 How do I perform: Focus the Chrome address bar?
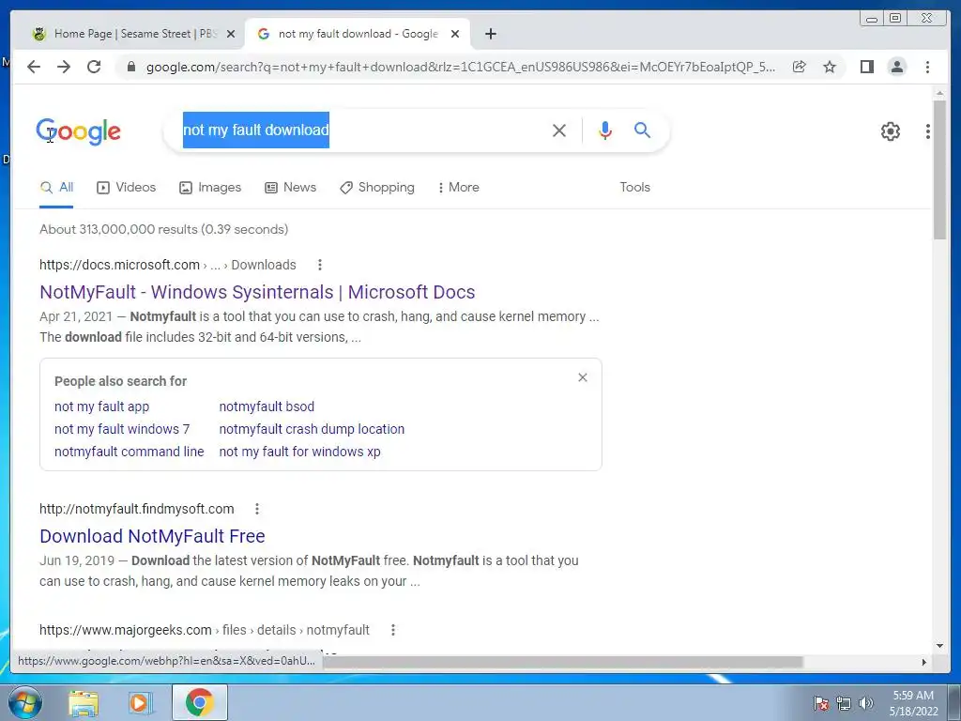pyautogui.click(x=460, y=67)
